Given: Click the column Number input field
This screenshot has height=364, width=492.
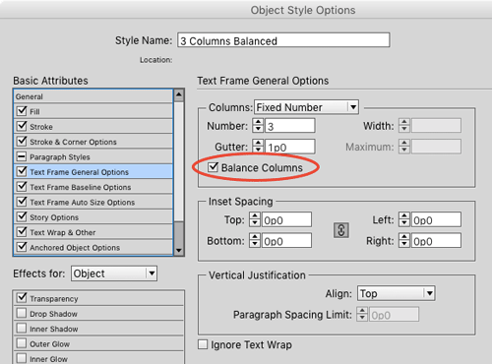Looking at the screenshot, I should (290, 126).
